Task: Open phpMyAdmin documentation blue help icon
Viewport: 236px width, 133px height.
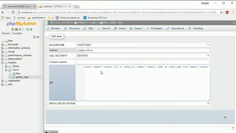Action: pos(20,29)
